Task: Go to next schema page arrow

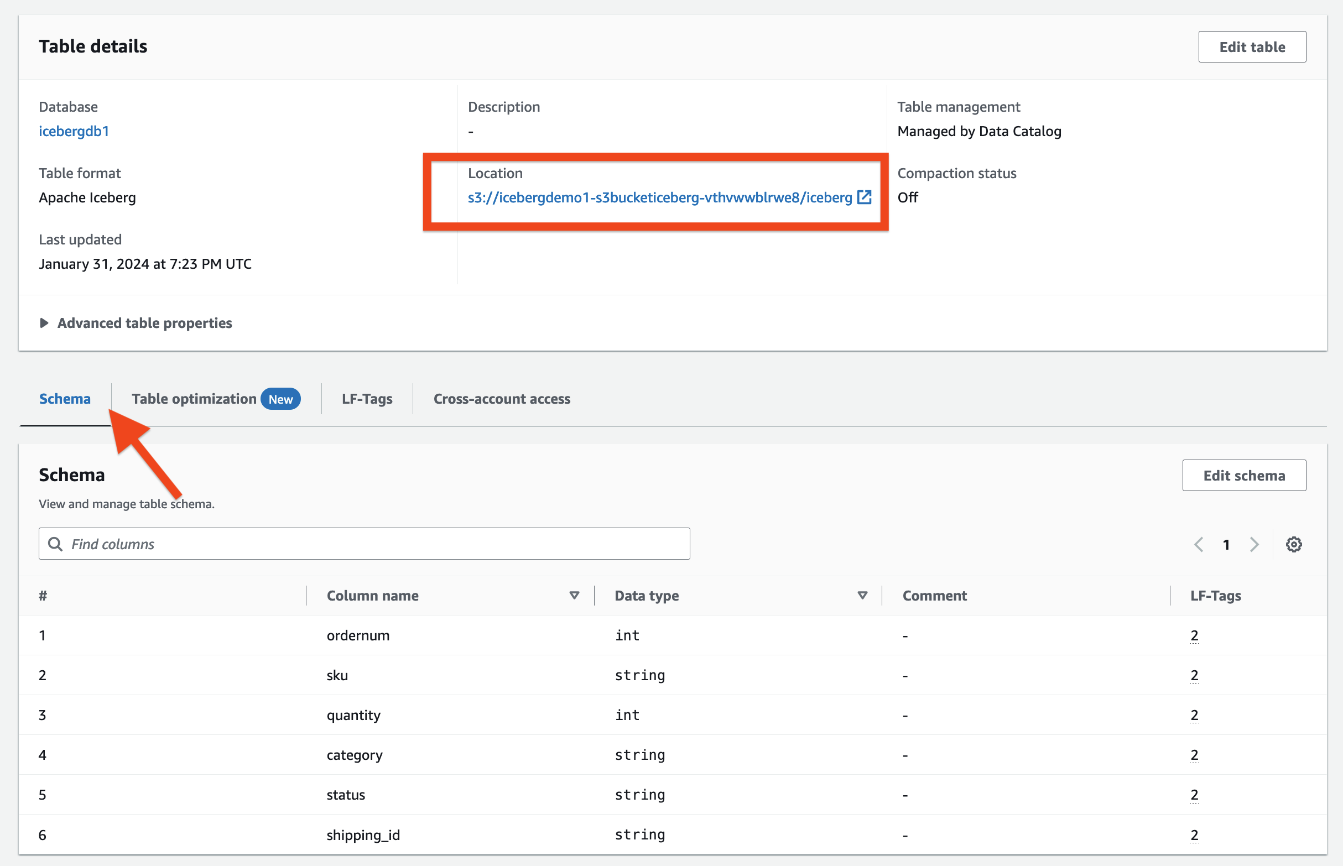Action: click(x=1254, y=544)
